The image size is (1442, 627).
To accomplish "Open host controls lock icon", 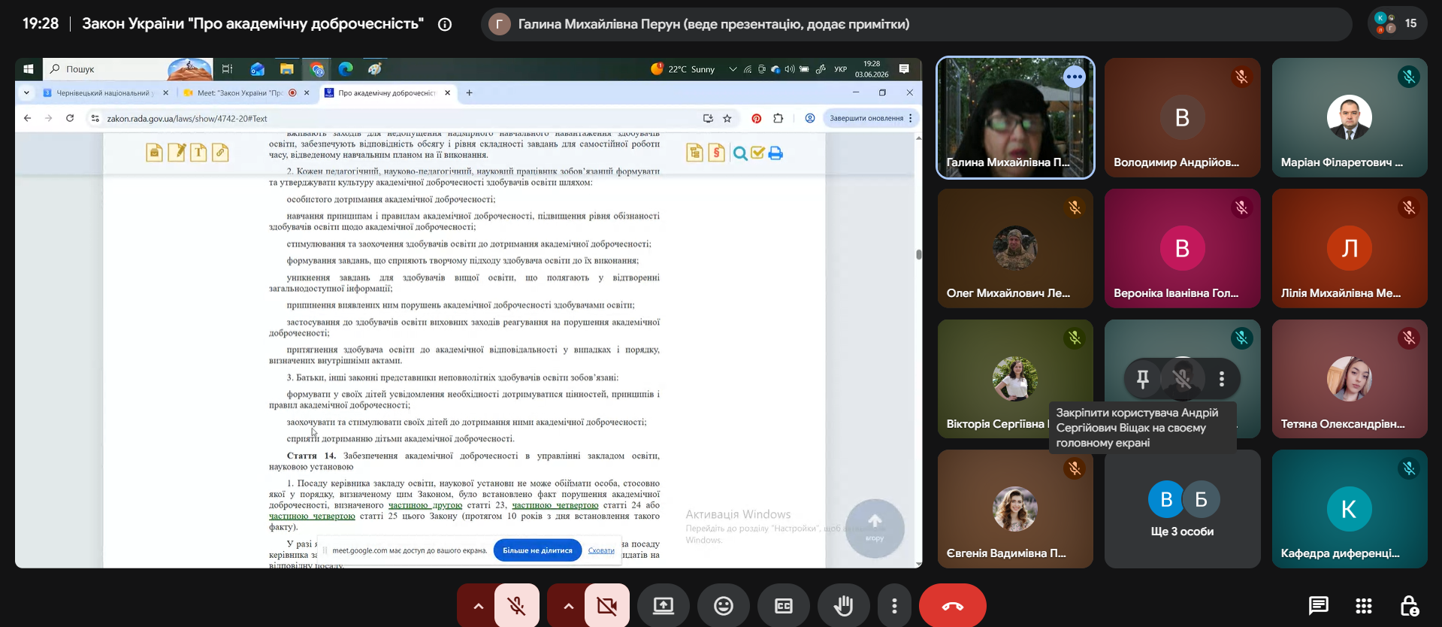I will coord(1409,606).
